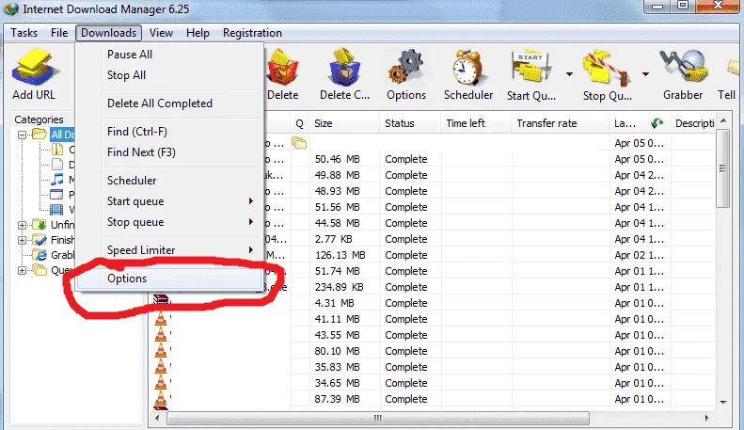Open the Stop Queue dropdown arrow
744x430 pixels.
(645, 74)
